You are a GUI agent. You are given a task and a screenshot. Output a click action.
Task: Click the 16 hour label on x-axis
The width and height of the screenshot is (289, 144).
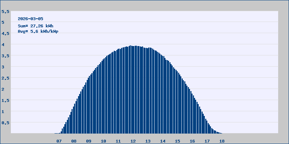click(x=193, y=141)
